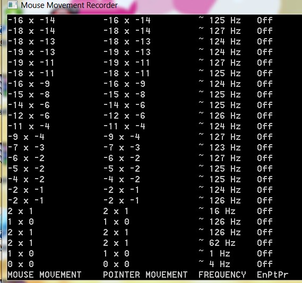
Task: Click the POINTER MOVEMENT column header
Action: click(145, 275)
